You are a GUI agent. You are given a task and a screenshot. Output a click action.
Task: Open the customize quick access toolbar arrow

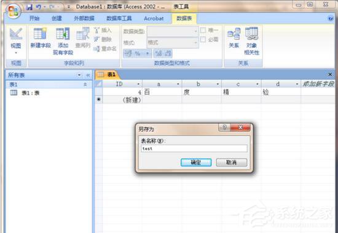(69, 7)
